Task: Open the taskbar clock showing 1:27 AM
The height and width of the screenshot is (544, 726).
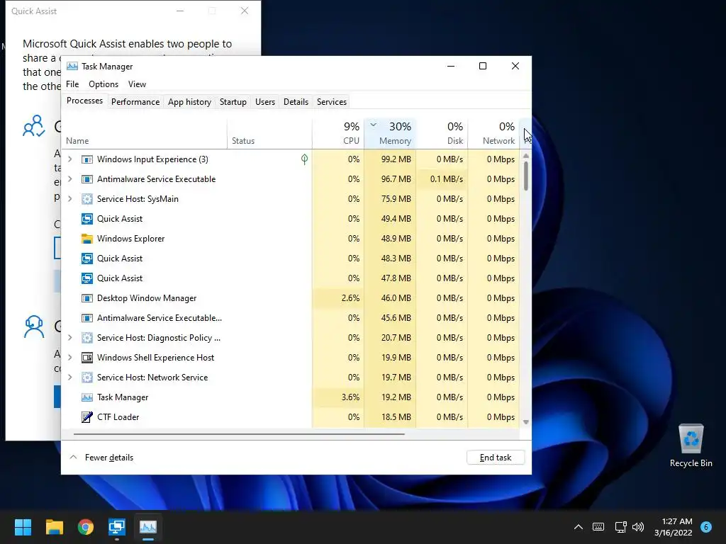Action: tap(674, 527)
